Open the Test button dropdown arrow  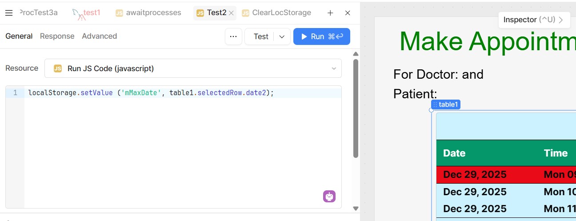pyautogui.click(x=282, y=36)
